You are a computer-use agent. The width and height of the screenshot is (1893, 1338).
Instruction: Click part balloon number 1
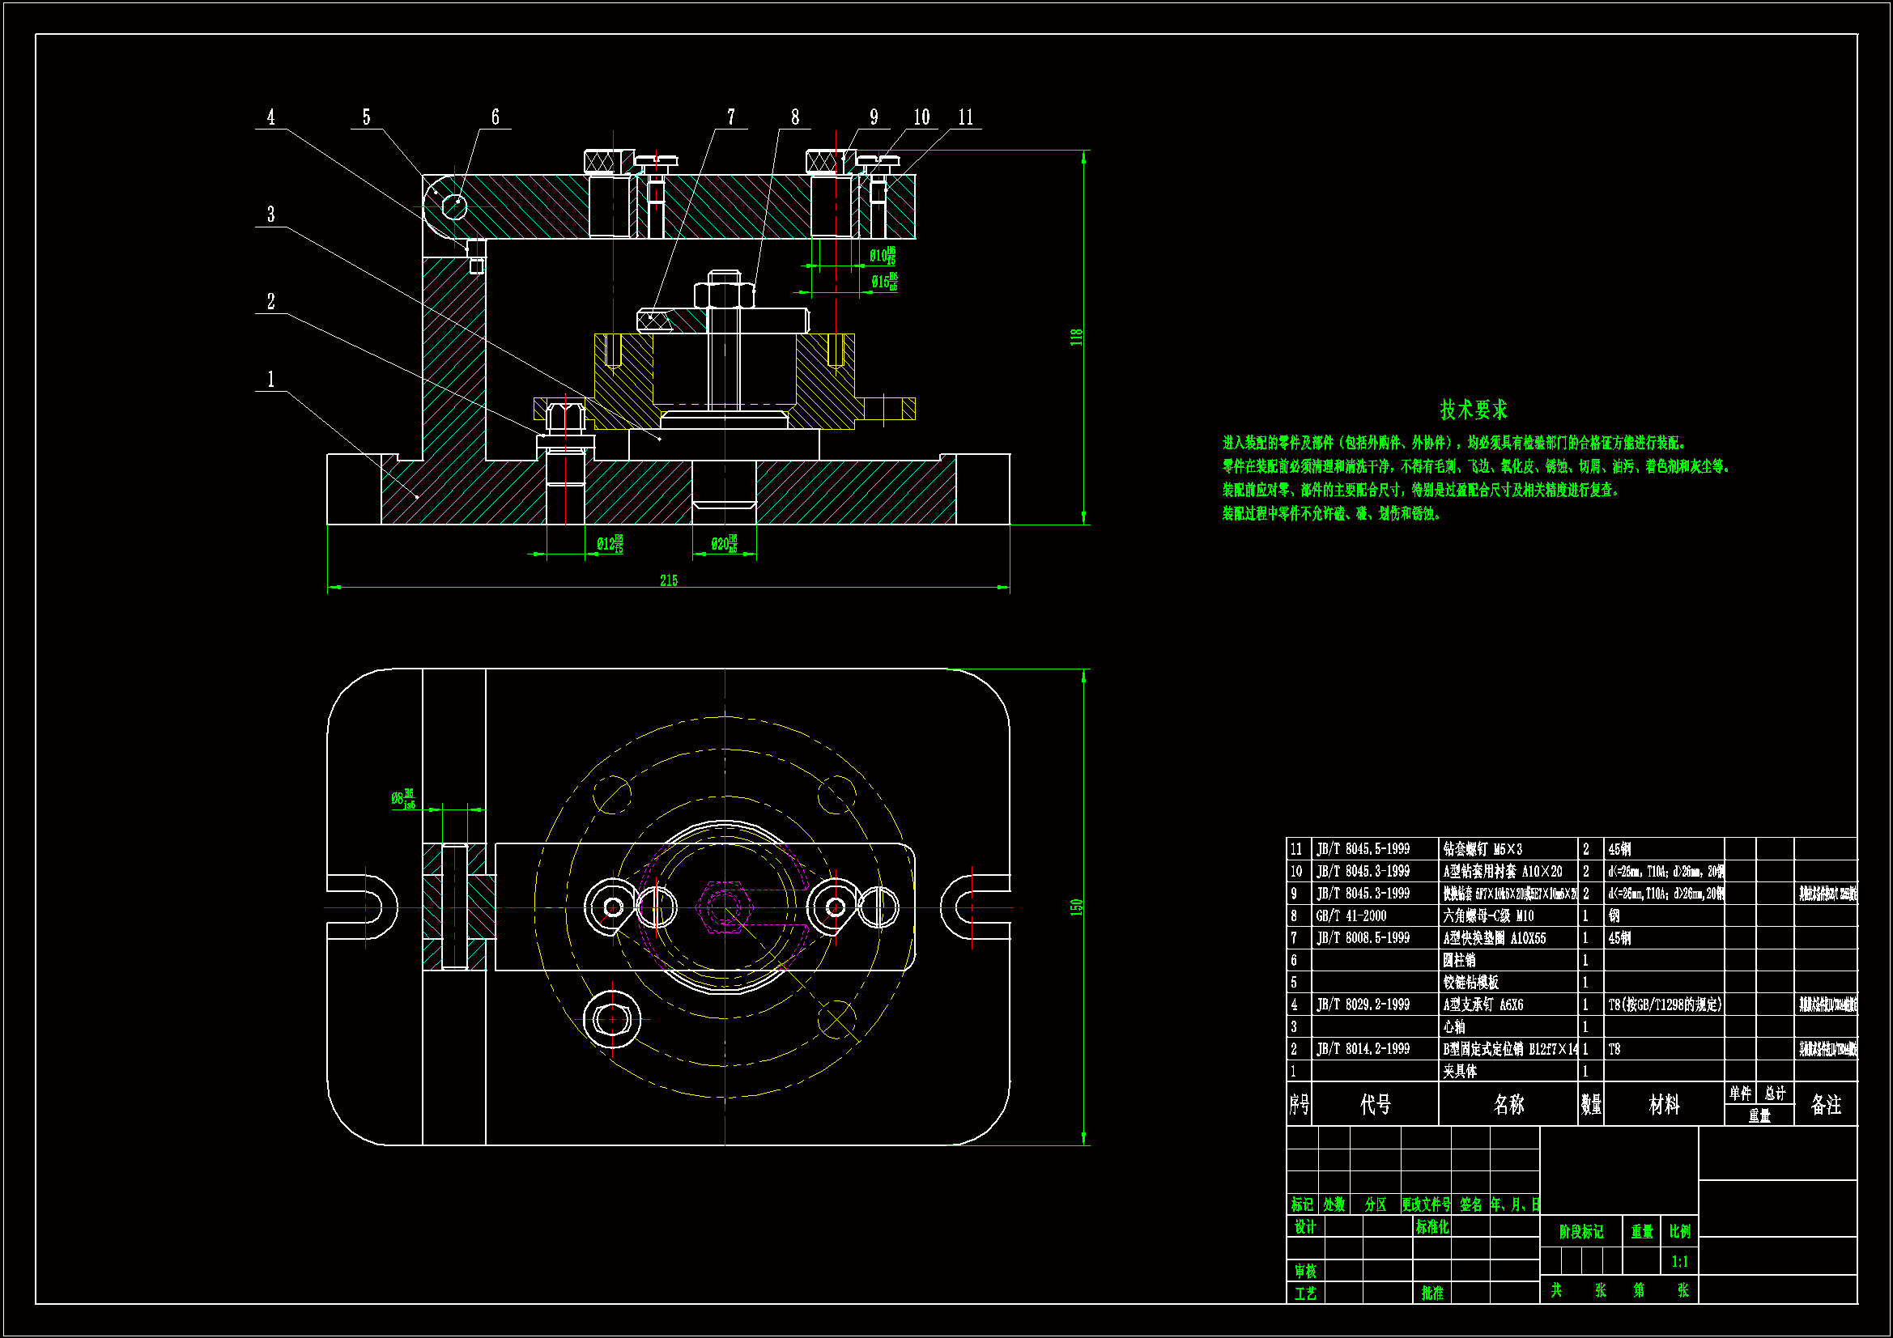270,380
